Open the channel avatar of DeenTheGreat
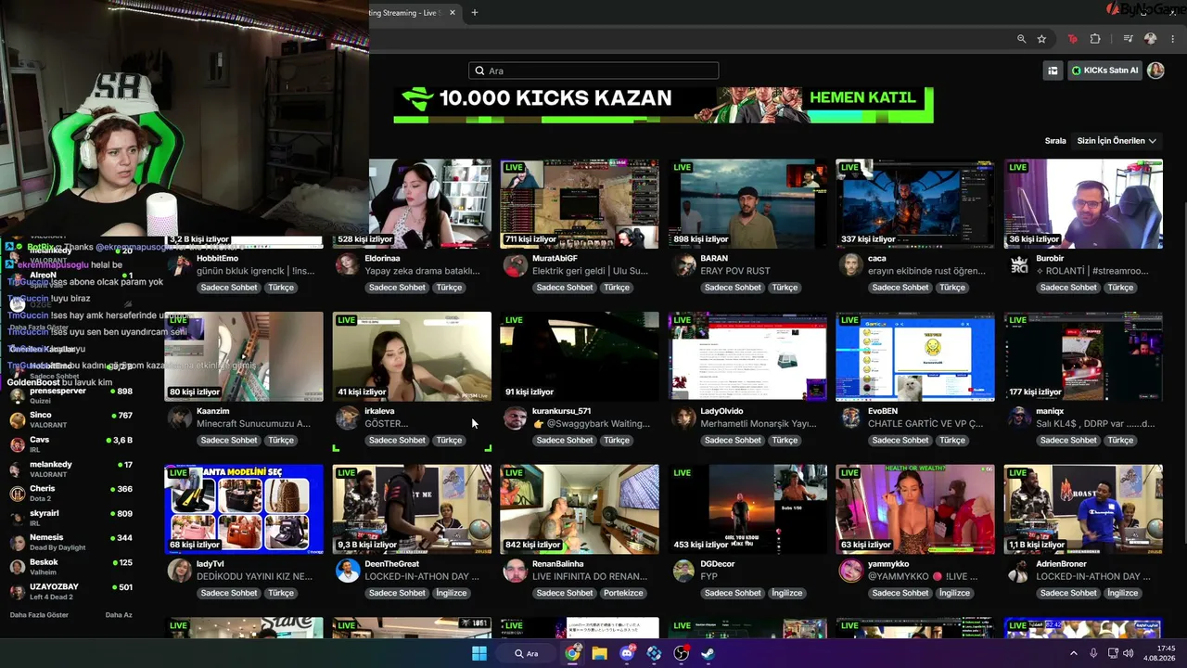The height and width of the screenshot is (668, 1187). click(348, 571)
